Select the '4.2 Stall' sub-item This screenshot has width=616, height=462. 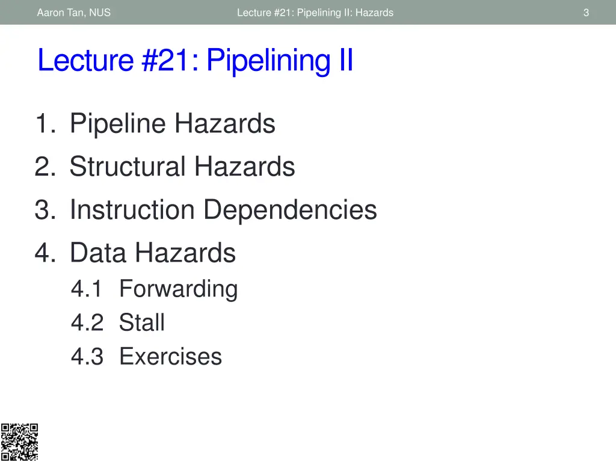[x=118, y=322]
